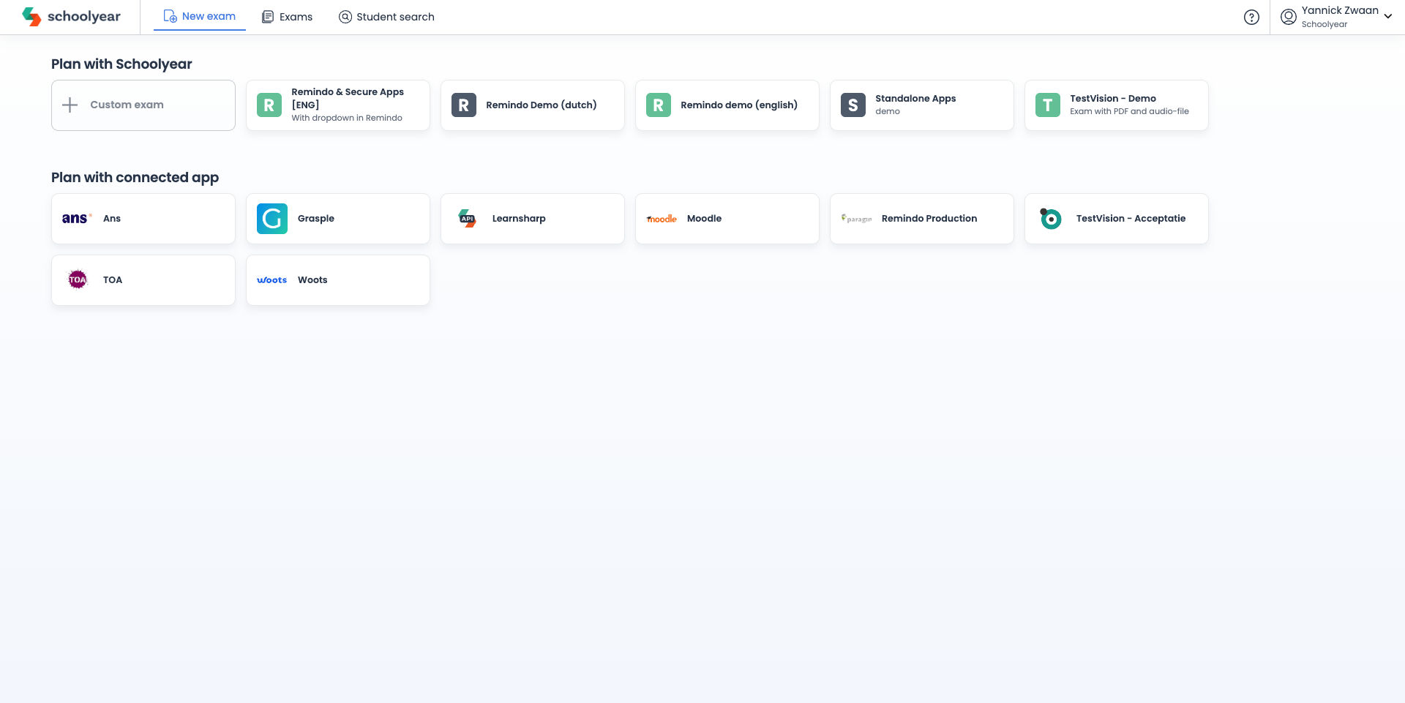The width and height of the screenshot is (1405, 703).
Task: Plan with the Grasple connected app
Action: pos(338,219)
